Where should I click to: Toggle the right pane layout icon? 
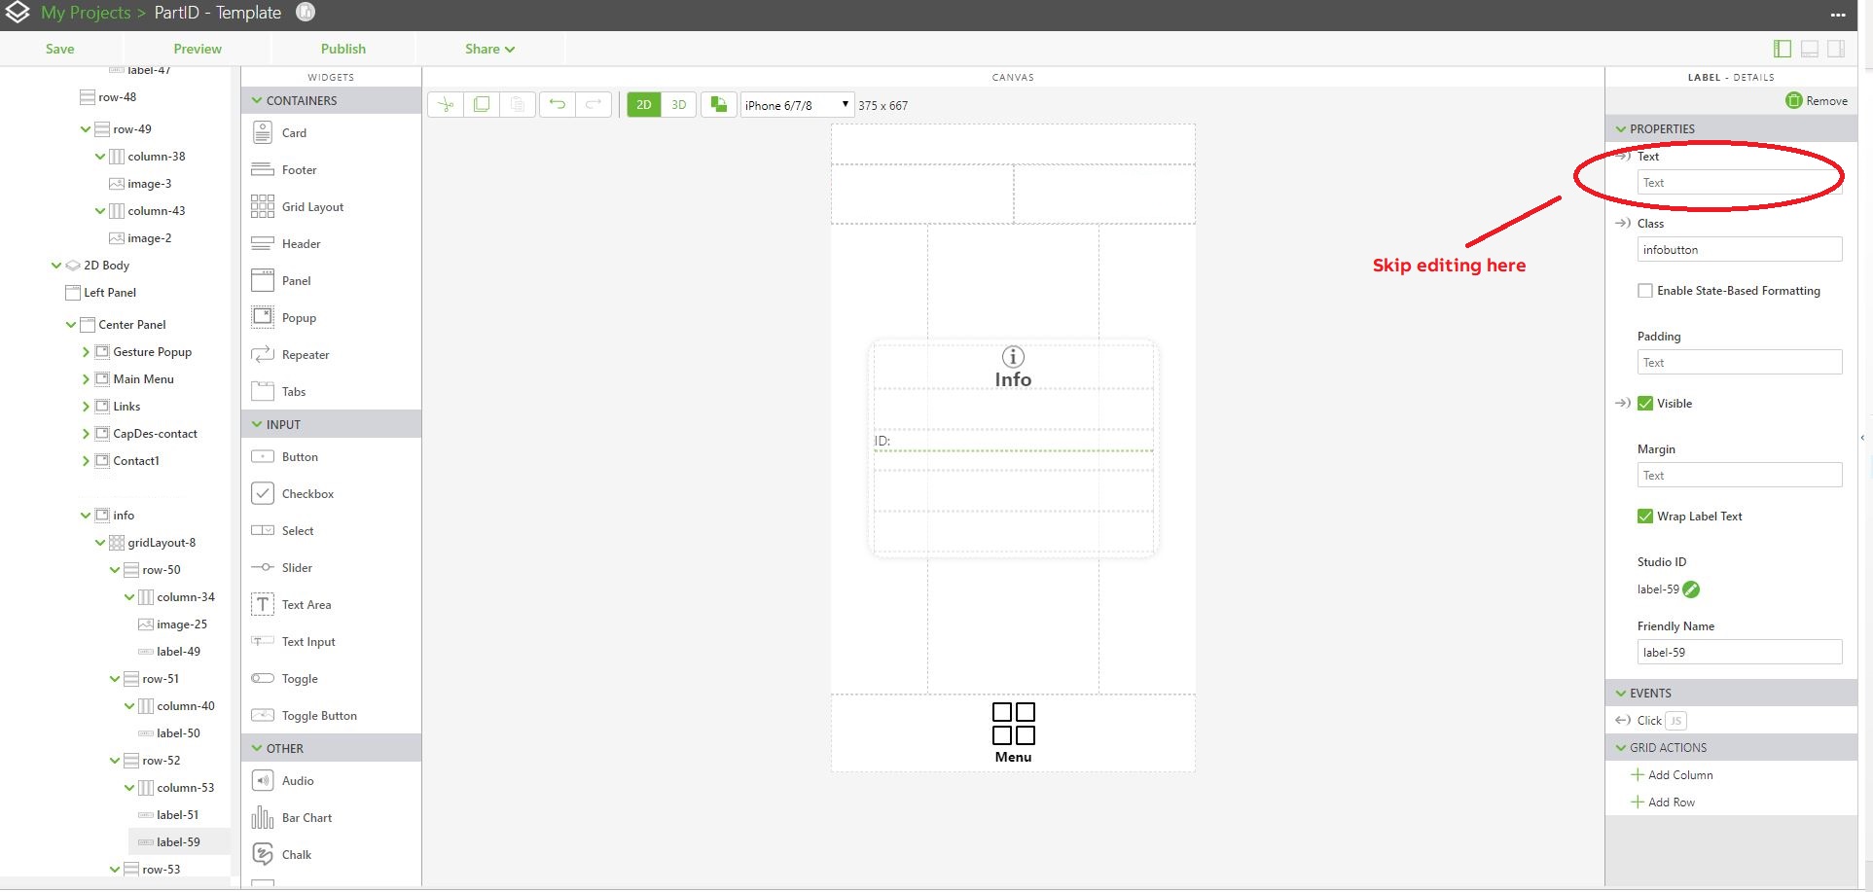(x=1836, y=49)
